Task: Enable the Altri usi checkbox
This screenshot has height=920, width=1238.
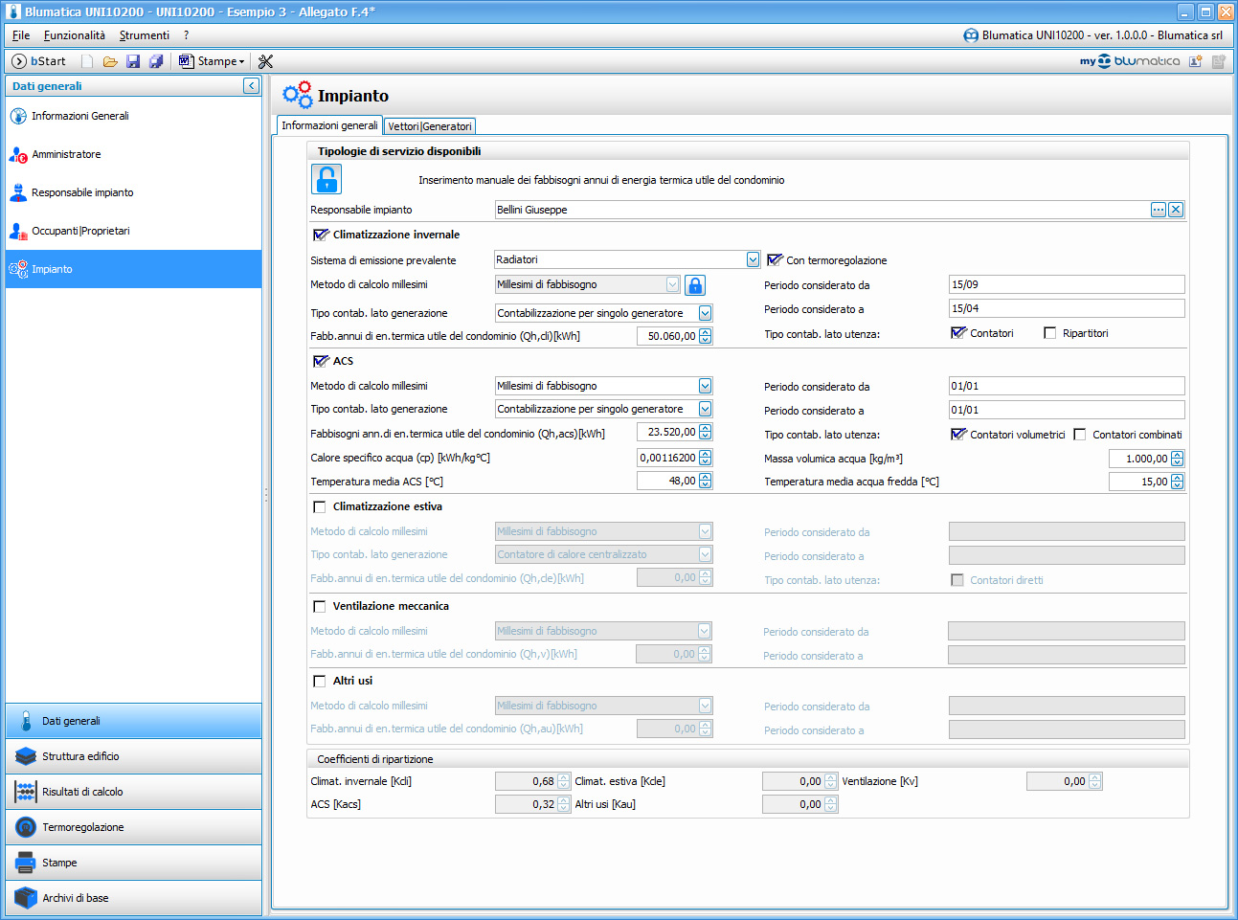Action: click(320, 682)
